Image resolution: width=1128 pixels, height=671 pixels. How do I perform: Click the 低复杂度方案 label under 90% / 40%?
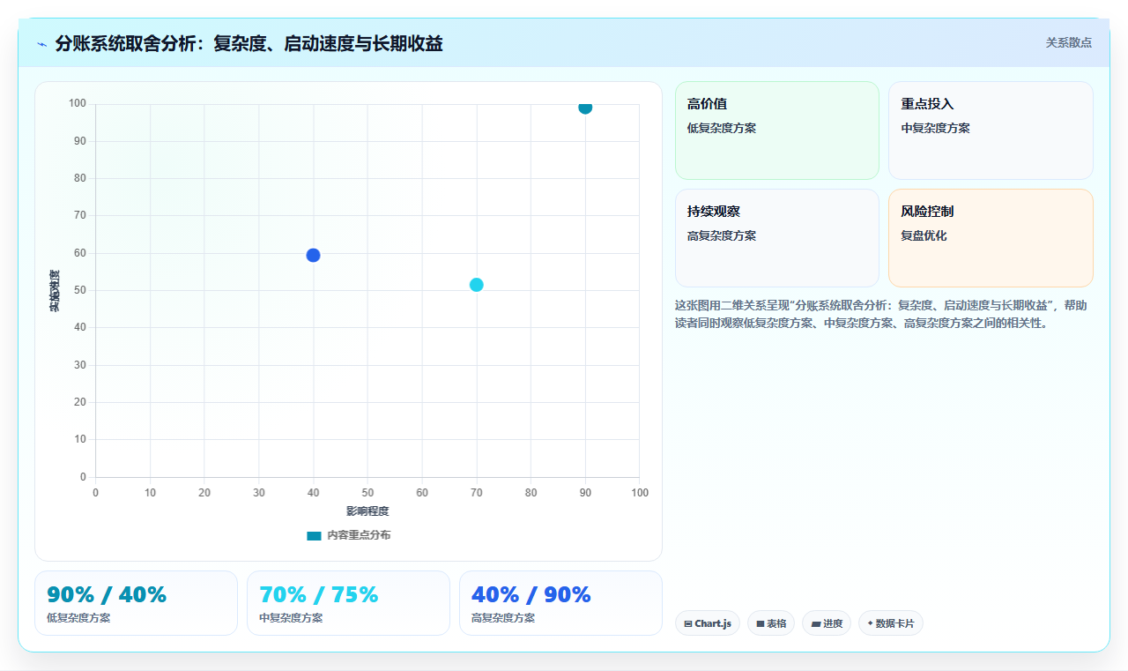pos(78,618)
